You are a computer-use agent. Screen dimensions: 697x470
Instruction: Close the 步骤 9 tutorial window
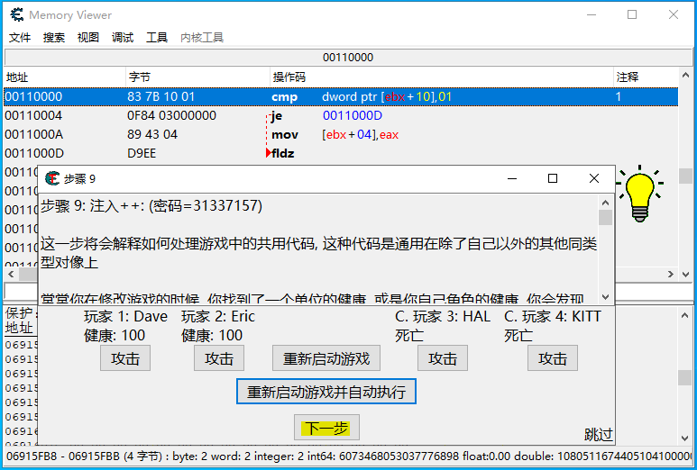click(x=594, y=178)
